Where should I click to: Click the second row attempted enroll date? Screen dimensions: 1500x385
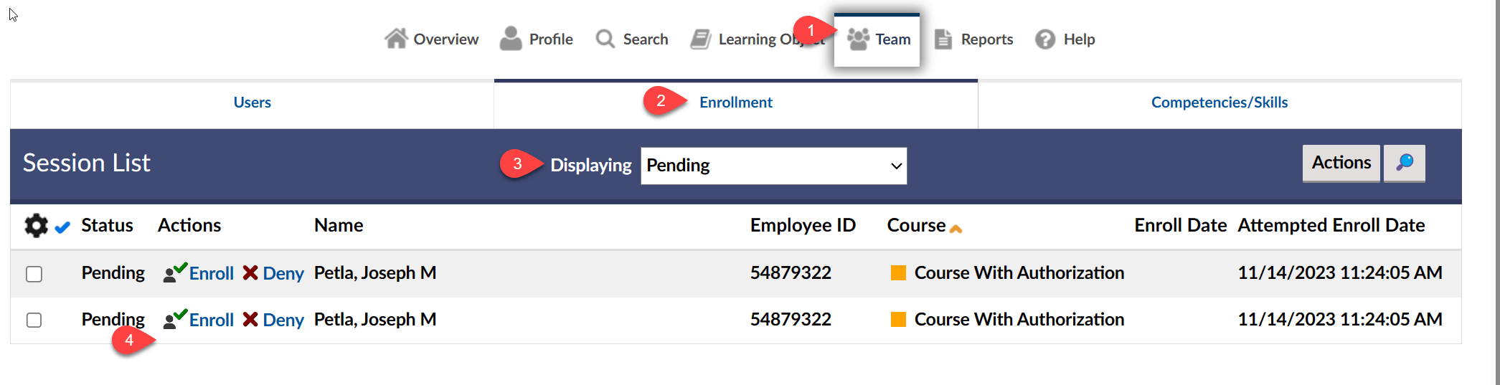[1339, 319]
